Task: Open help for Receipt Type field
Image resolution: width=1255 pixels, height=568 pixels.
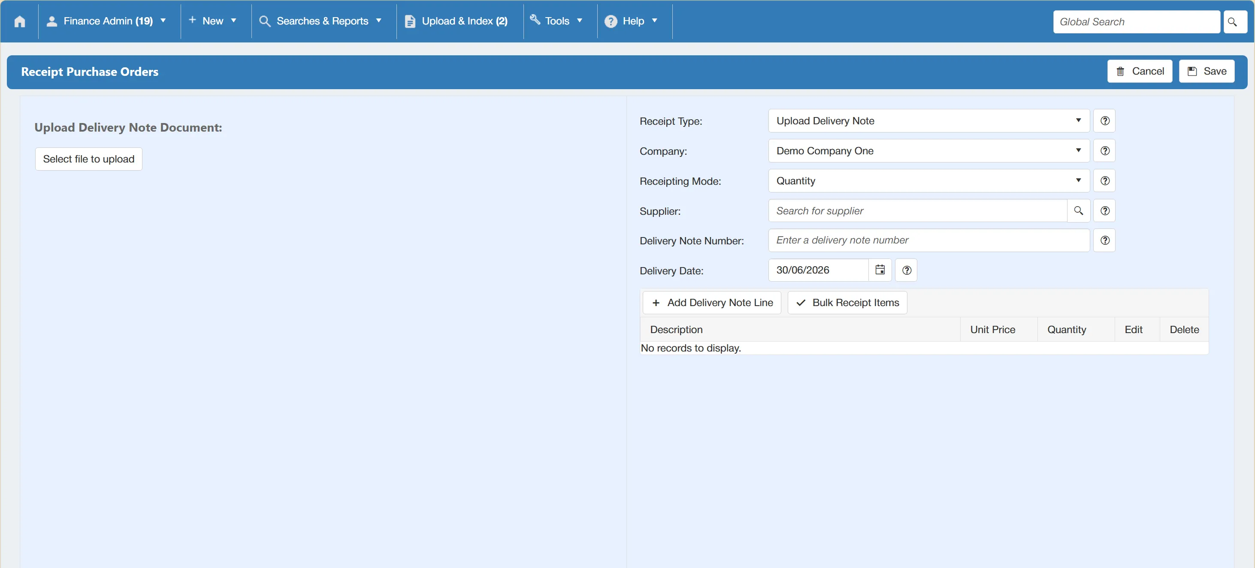Action: tap(1104, 121)
